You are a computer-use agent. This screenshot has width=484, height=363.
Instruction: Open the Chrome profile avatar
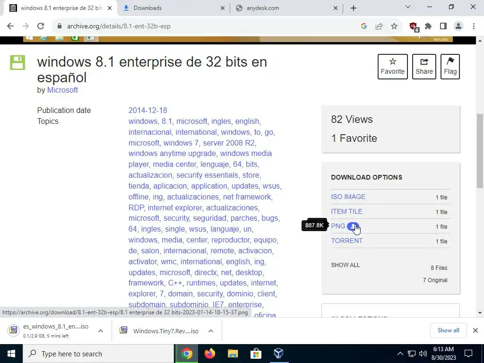(458, 26)
